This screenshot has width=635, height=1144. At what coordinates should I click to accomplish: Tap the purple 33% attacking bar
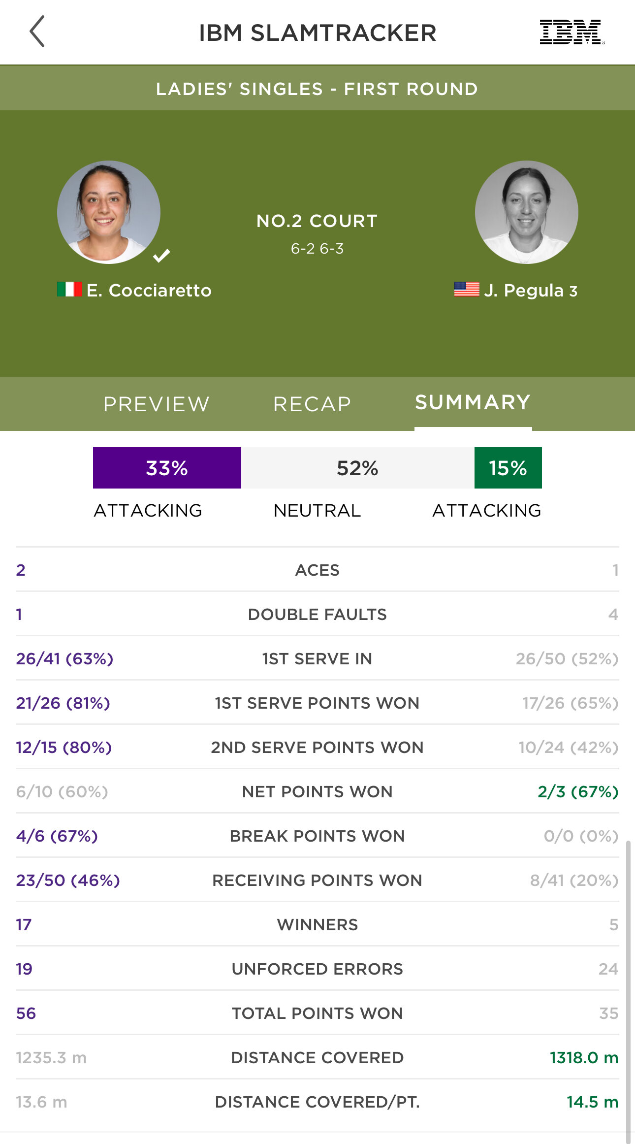pos(167,468)
